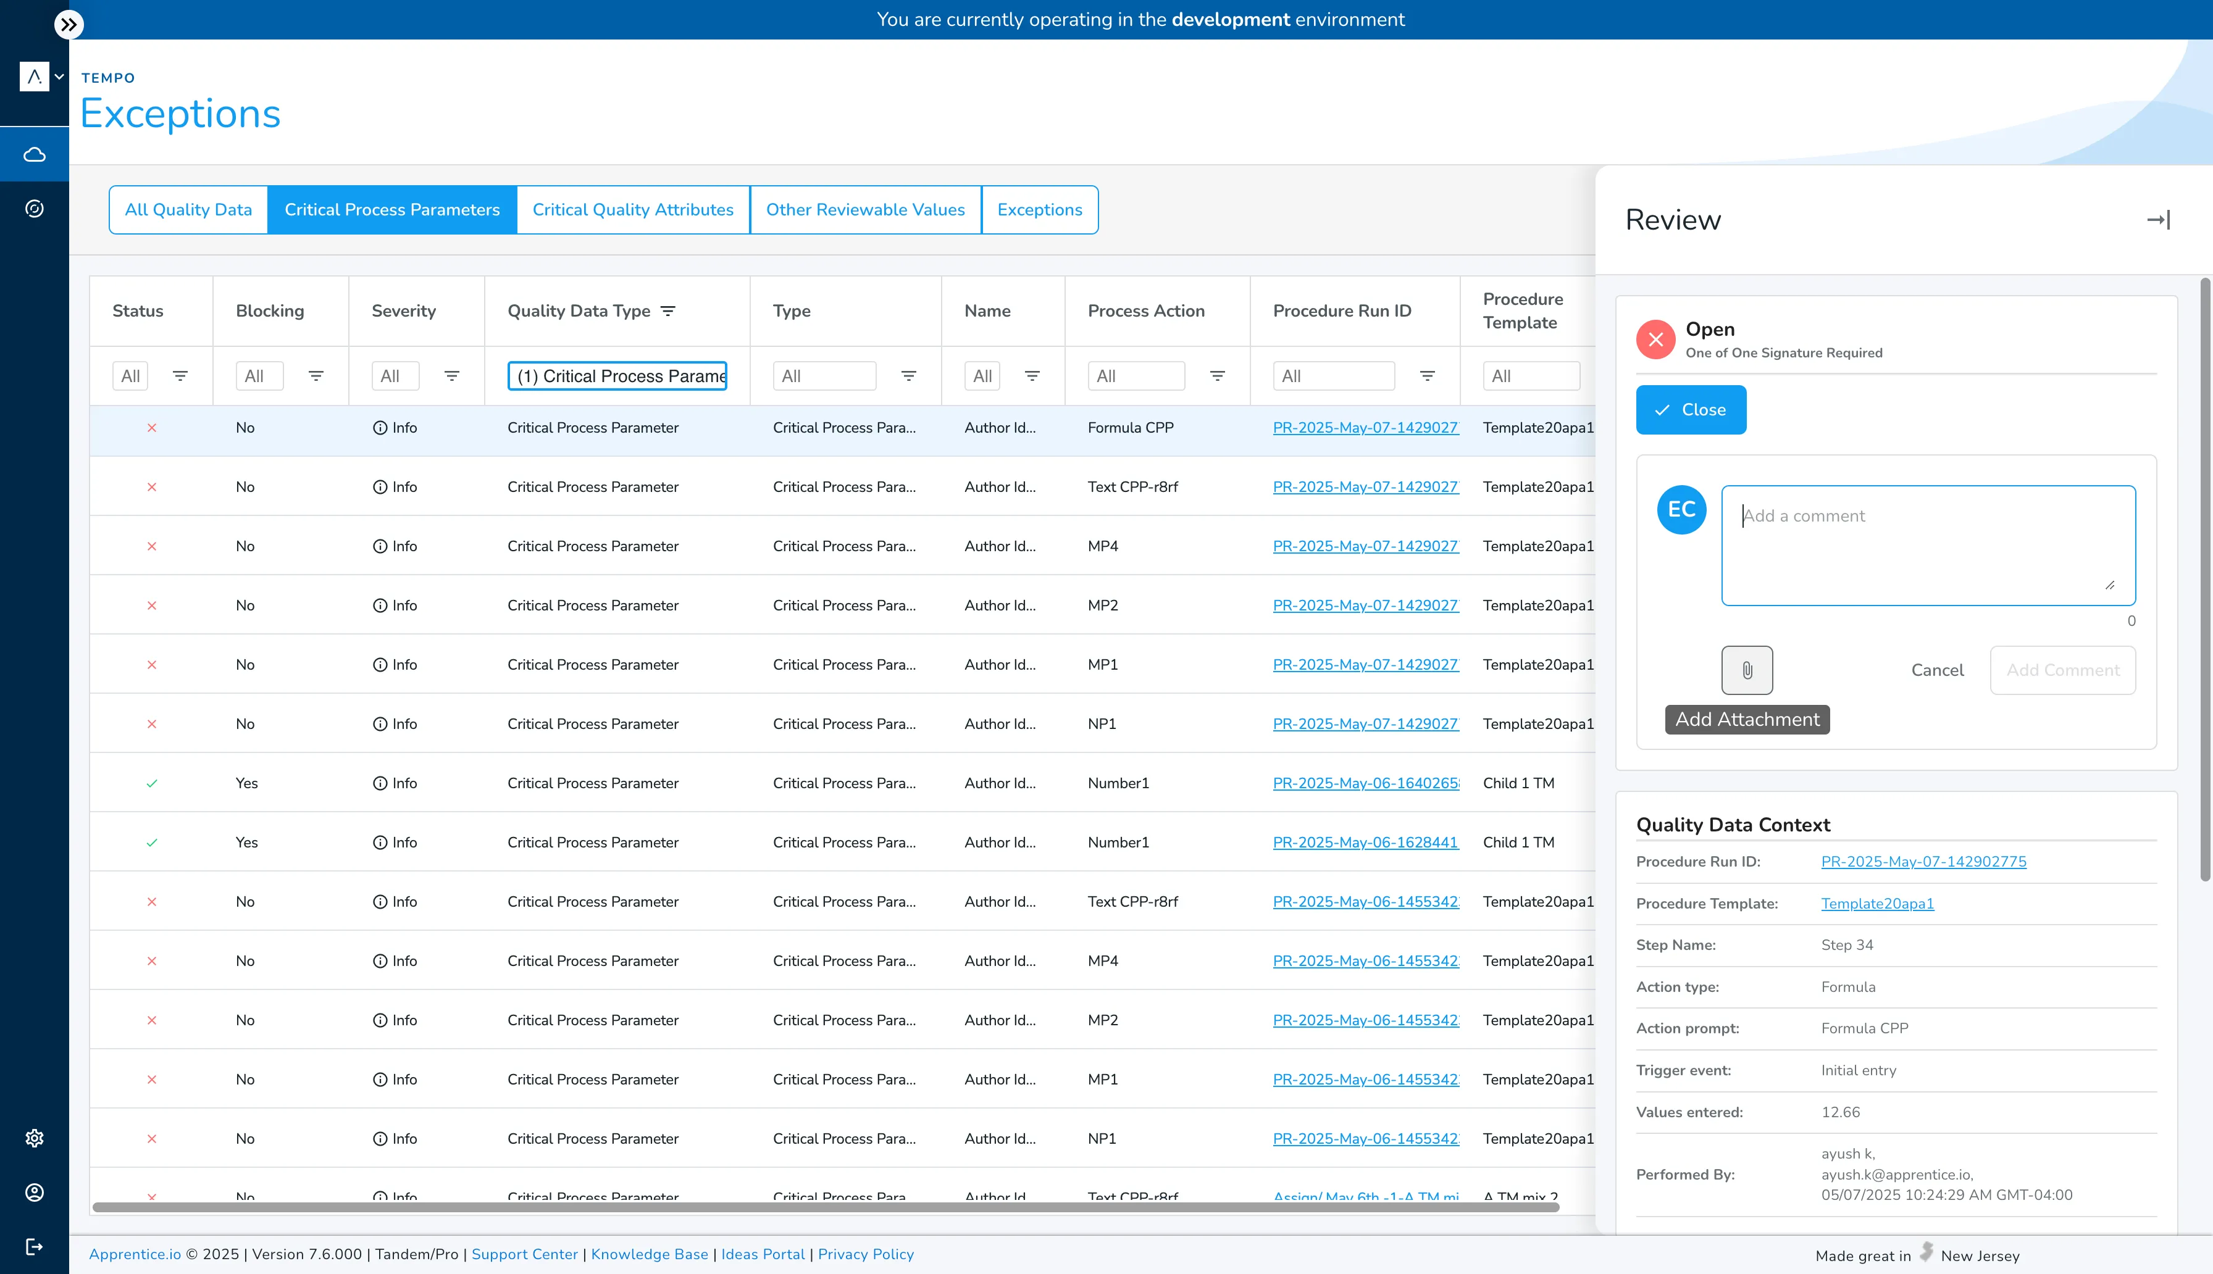The height and width of the screenshot is (1274, 2213).
Task: Click the logout icon at sidebar bottom
Action: 34,1246
